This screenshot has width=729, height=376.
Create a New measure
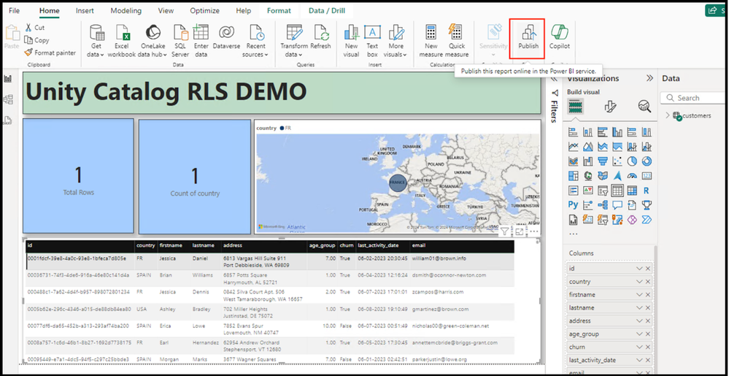tap(431, 40)
